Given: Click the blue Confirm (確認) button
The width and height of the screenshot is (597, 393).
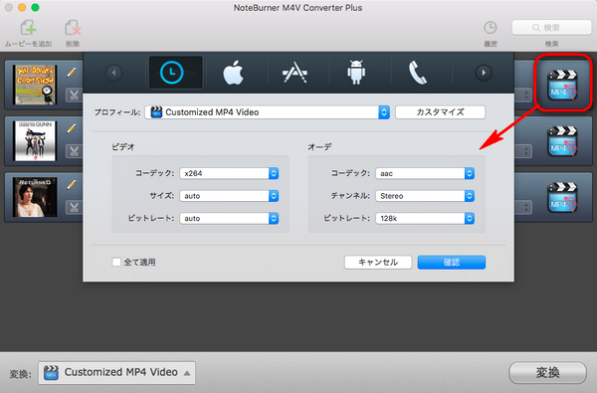Looking at the screenshot, I should [452, 262].
